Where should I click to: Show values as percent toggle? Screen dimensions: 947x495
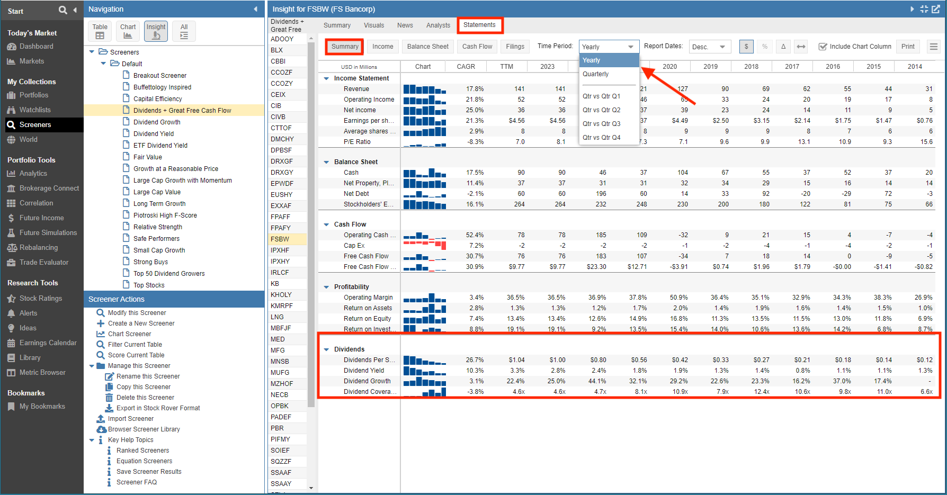(765, 47)
